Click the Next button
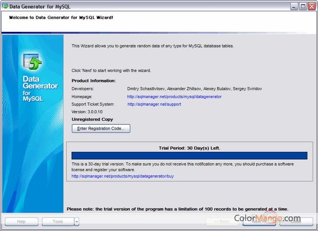The height and width of the screenshot is (231, 318). [259, 221]
